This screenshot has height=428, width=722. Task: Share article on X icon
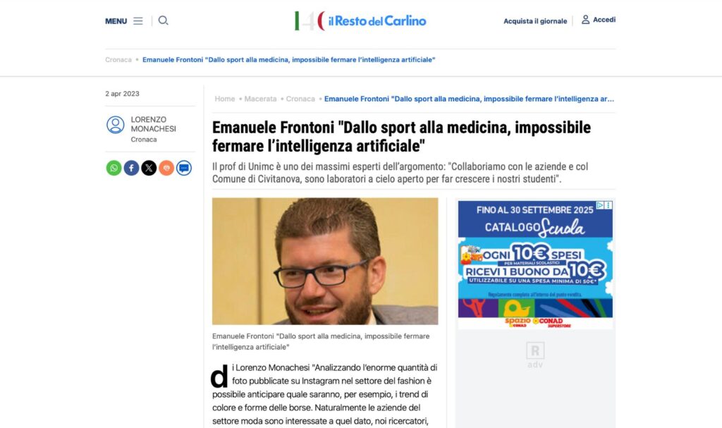click(149, 168)
